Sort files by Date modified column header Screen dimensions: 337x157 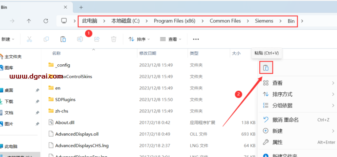click(148, 53)
